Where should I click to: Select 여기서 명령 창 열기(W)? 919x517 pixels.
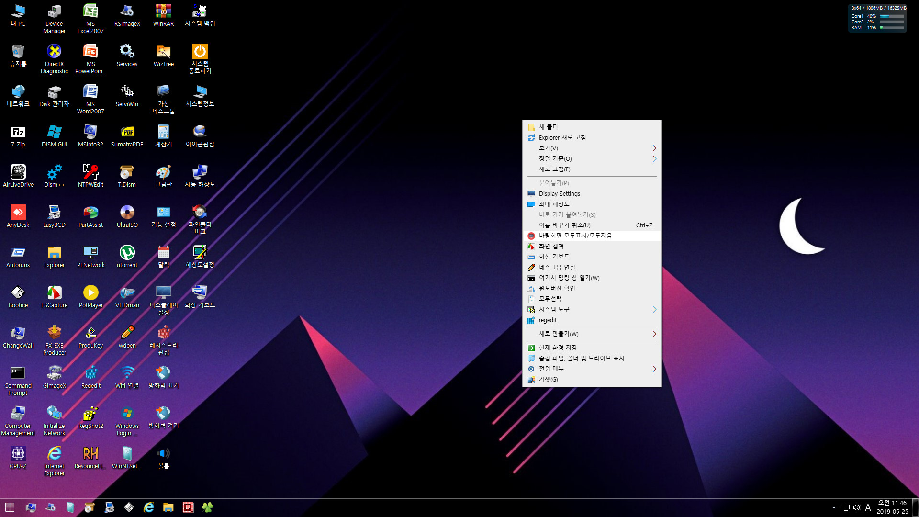tap(592, 278)
